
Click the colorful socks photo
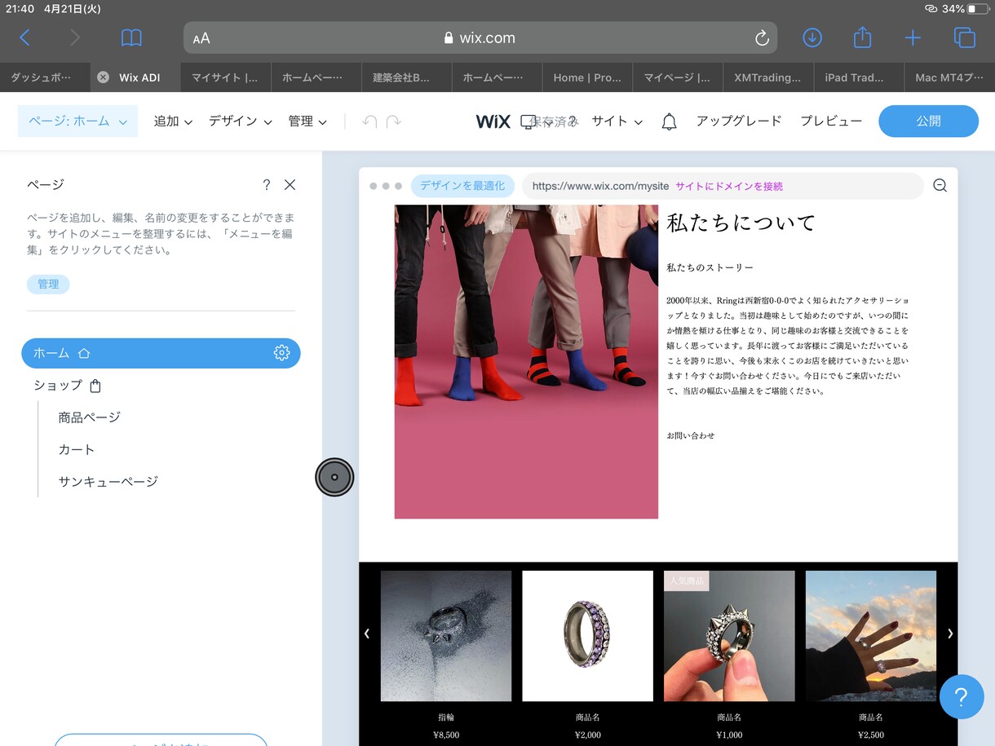coord(526,361)
